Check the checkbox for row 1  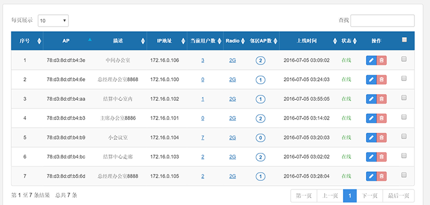pos(404,59)
